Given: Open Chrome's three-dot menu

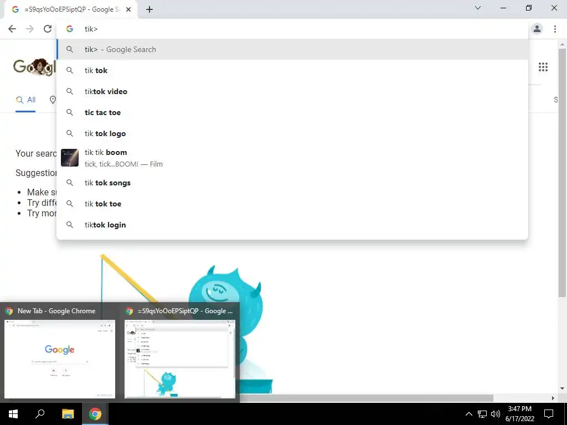Looking at the screenshot, I should (x=555, y=29).
